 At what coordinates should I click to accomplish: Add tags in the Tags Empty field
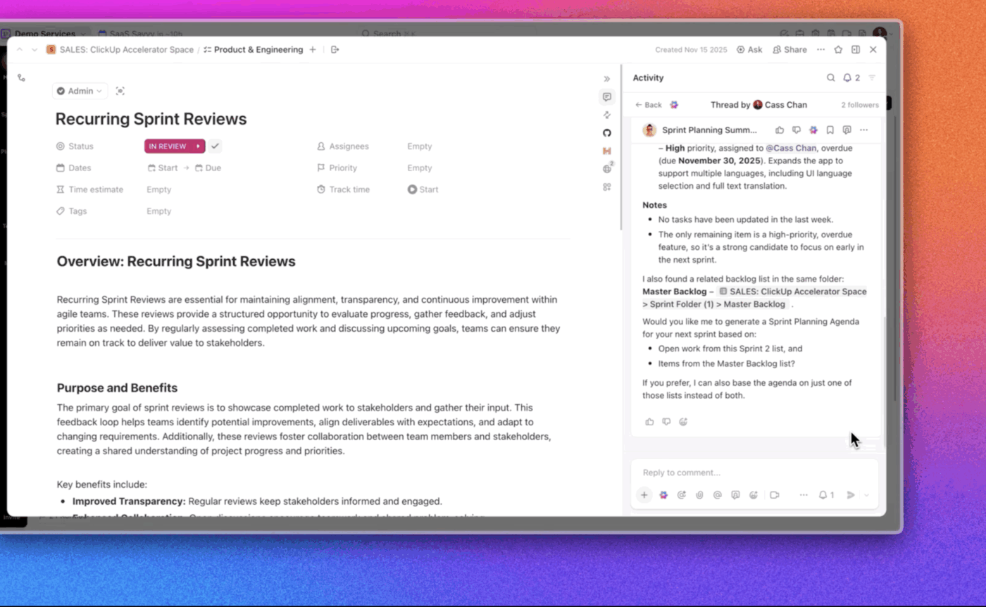159,211
